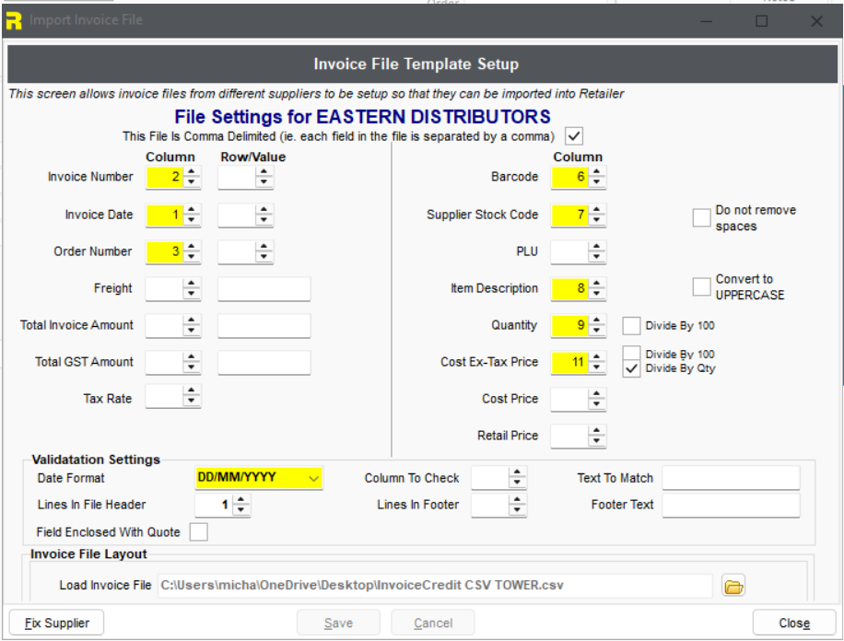
Task: Enable the Do not remove spaces checkbox
Action: coord(701,217)
